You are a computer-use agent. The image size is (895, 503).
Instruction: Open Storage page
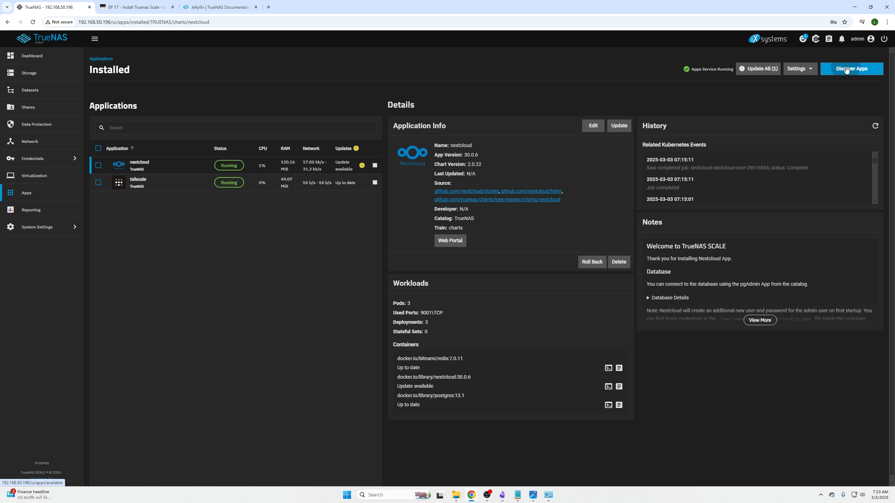[x=42, y=73]
